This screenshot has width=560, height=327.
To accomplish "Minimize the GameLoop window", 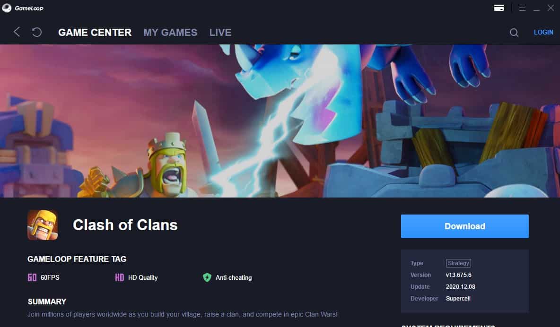I will [x=536, y=8].
